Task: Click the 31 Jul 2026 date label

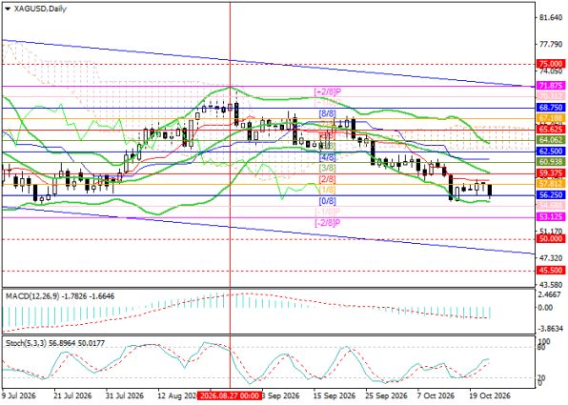Action: [124, 395]
